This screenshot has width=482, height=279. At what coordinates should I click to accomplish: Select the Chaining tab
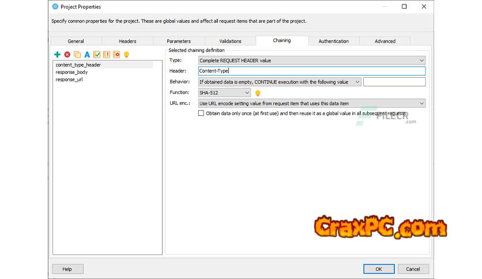(282, 40)
